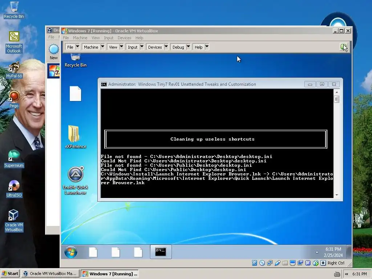Open the Devices menu in the VM window menu bar
Screen dimensions: 372x279
124,38
